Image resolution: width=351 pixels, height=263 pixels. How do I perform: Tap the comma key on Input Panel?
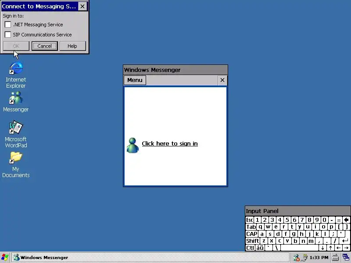(319, 241)
